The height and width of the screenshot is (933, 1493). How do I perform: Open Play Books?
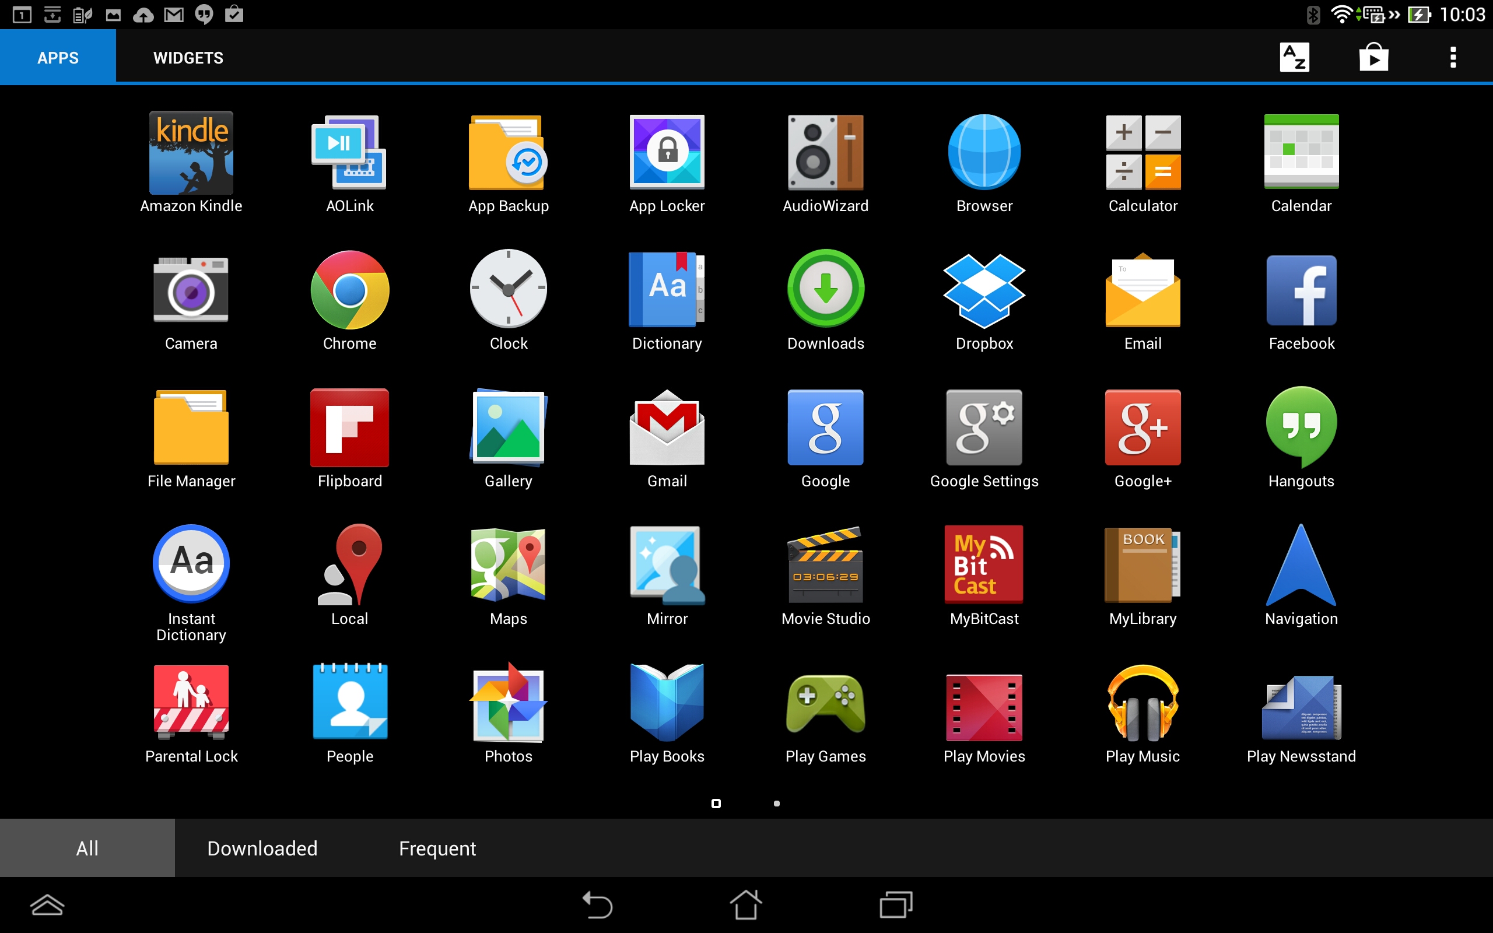[667, 713]
